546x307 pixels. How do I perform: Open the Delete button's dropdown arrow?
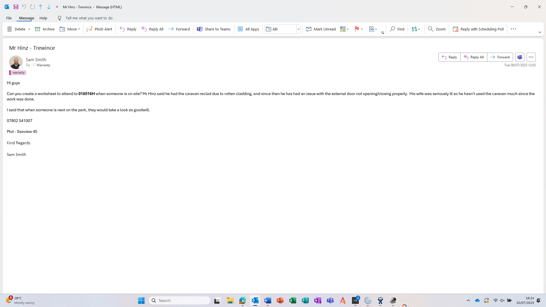pyautogui.click(x=29, y=29)
